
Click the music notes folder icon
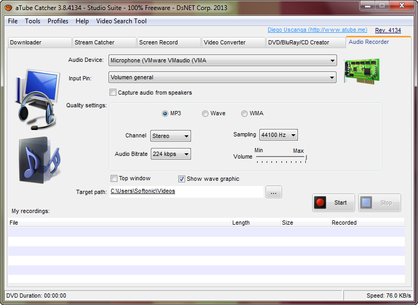(40, 160)
